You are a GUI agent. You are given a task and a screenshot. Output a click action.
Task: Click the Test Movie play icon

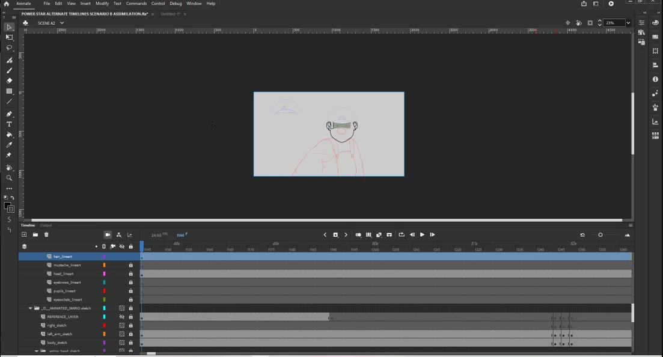611,4
